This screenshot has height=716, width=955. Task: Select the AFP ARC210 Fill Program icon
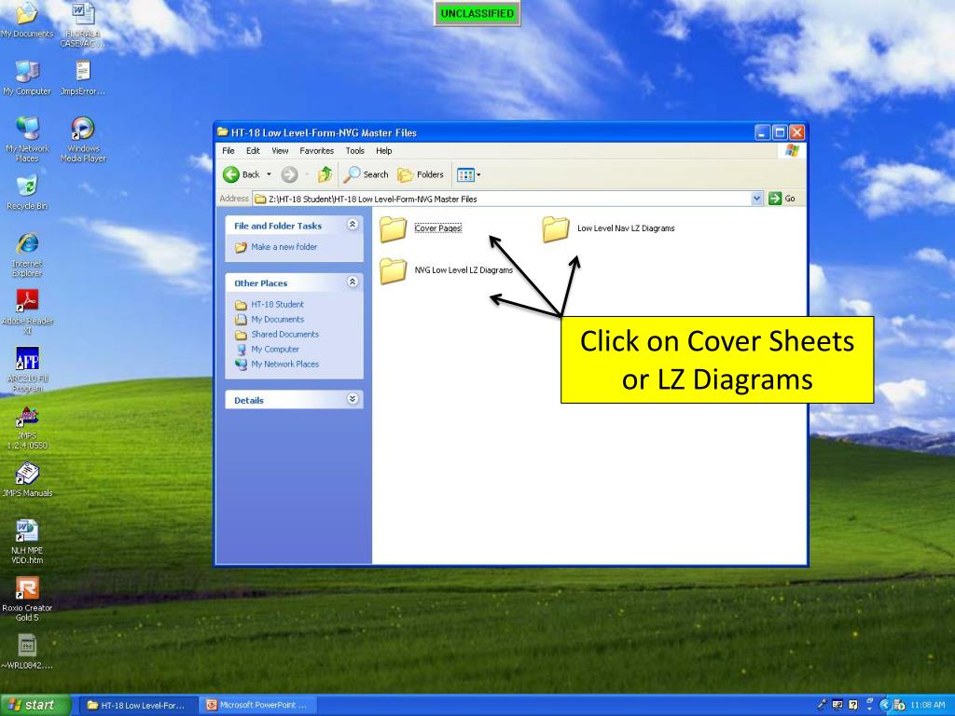point(27,369)
